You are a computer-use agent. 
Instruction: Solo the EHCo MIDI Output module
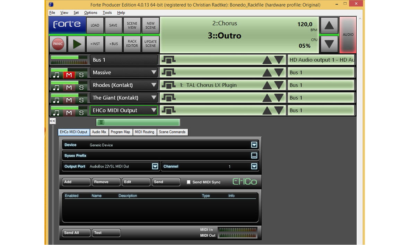point(81,113)
